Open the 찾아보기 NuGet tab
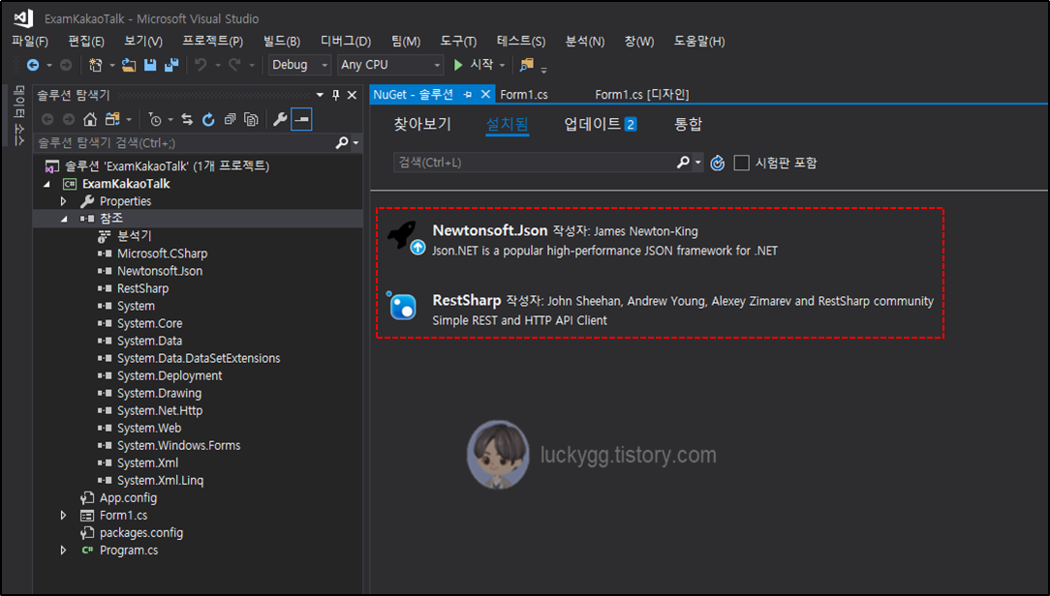Image resolution: width=1050 pixels, height=596 pixels. [x=422, y=124]
